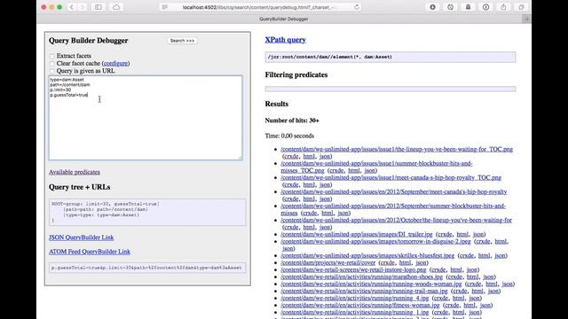Click the Time: 0.00 seconds text

point(289,136)
